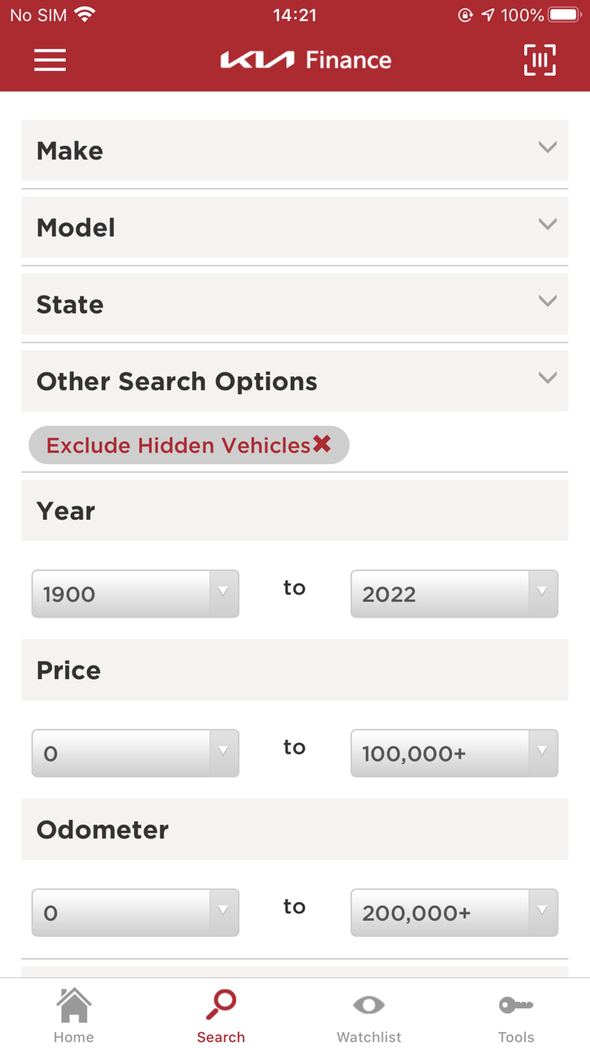The image size is (590, 1048).
Task: Open the starting year 1900 dropdown
Action: (135, 594)
